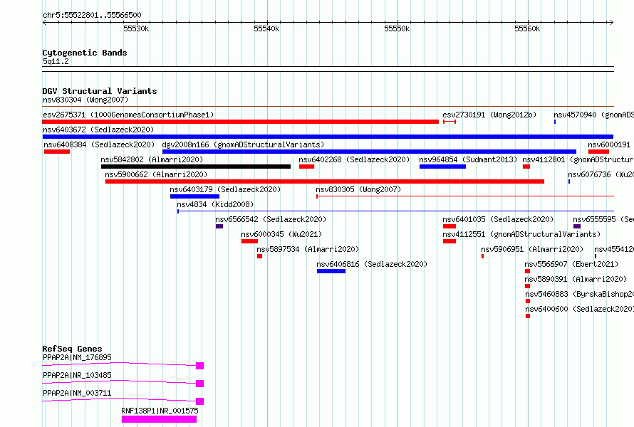The image size is (634, 427).
Task: Click the nsv6403672 (Sedlazeck2020) label
Action: pos(98,130)
